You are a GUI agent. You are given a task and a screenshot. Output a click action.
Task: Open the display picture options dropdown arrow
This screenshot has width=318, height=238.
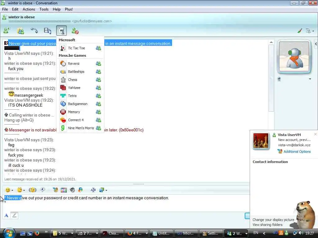pyautogui.click(x=310, y=79)
